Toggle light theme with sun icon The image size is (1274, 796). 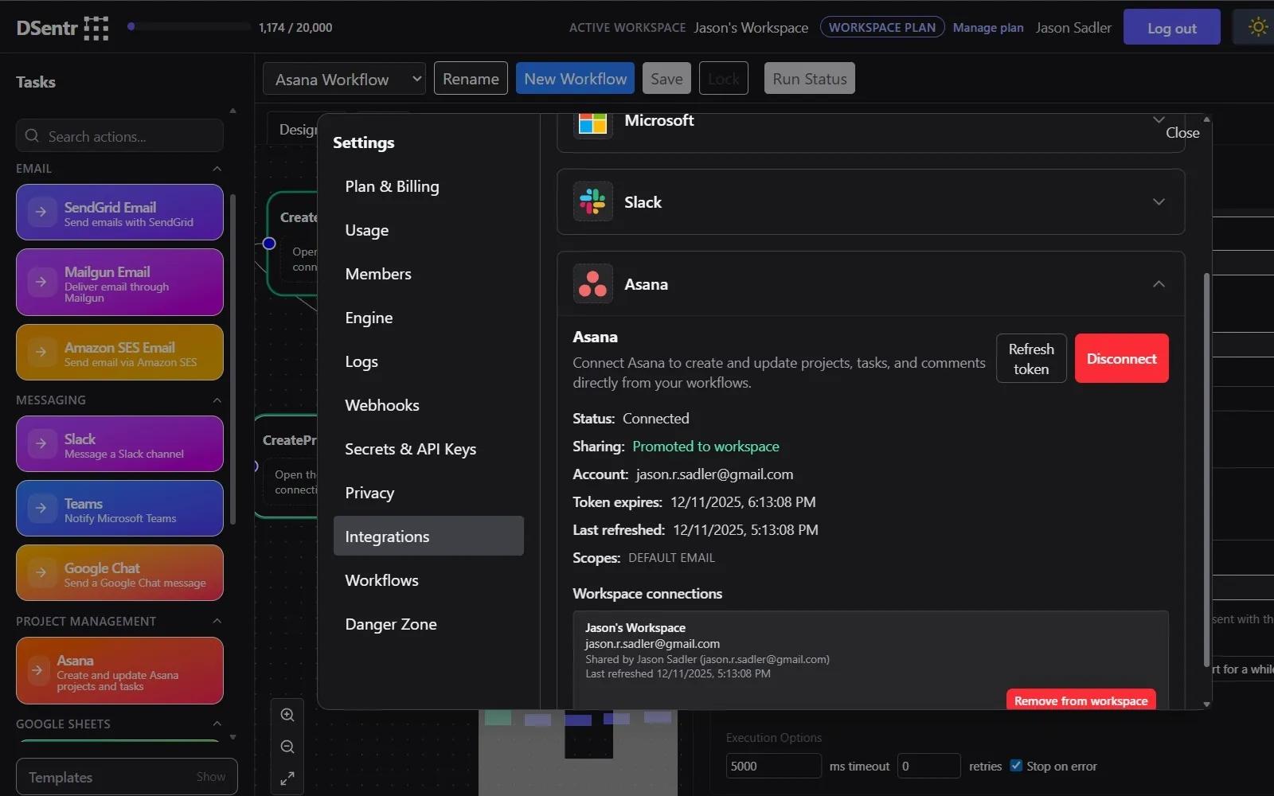1257,27
